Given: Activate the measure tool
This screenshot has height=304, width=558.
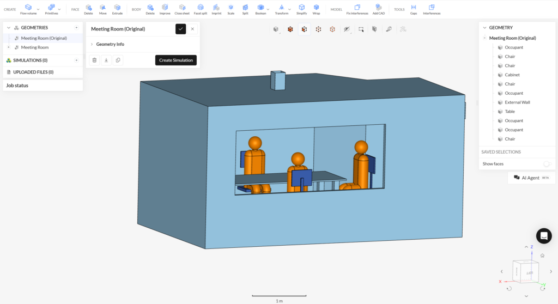Looking at the screenshot, I should (389, 29).
